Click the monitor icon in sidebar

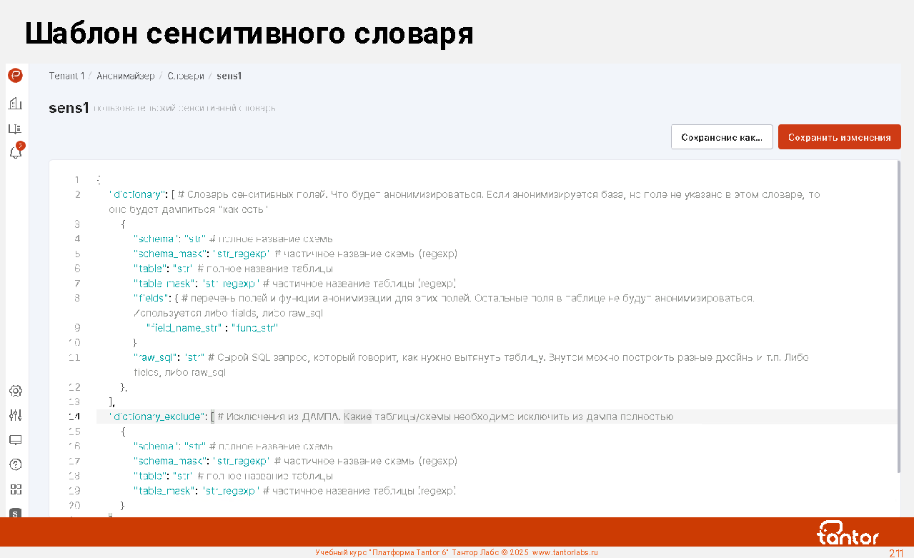pos(15,439)
